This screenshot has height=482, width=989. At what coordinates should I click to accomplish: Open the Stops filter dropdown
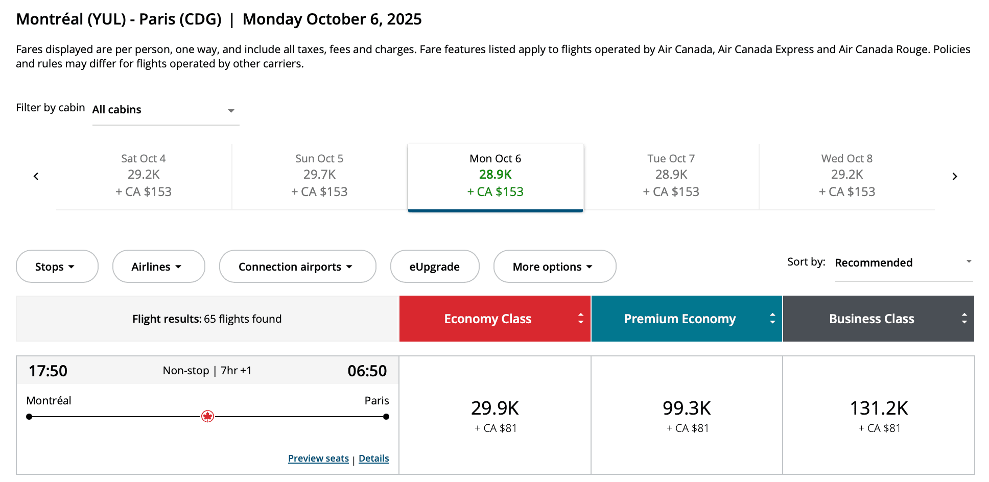click(57, 266)
